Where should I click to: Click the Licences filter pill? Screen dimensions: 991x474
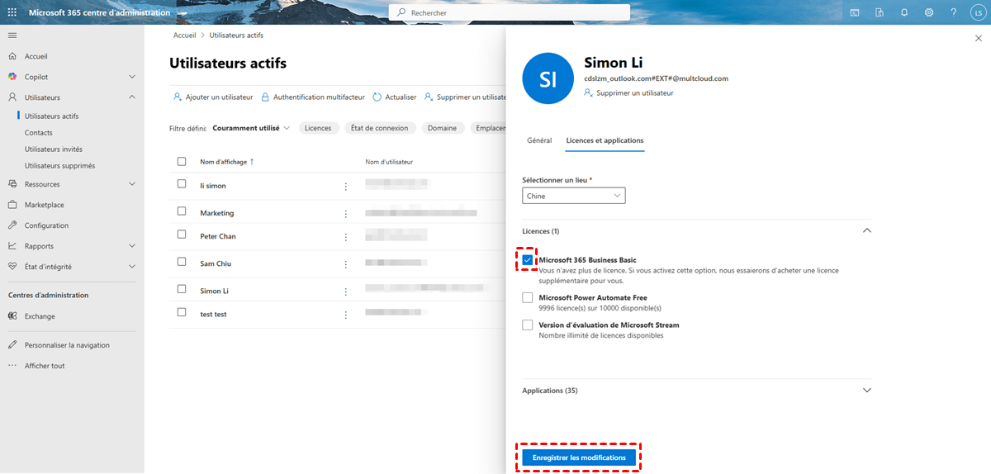coord(318,128)
